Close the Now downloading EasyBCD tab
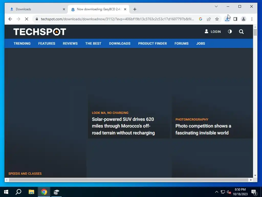 click(125, 9)
